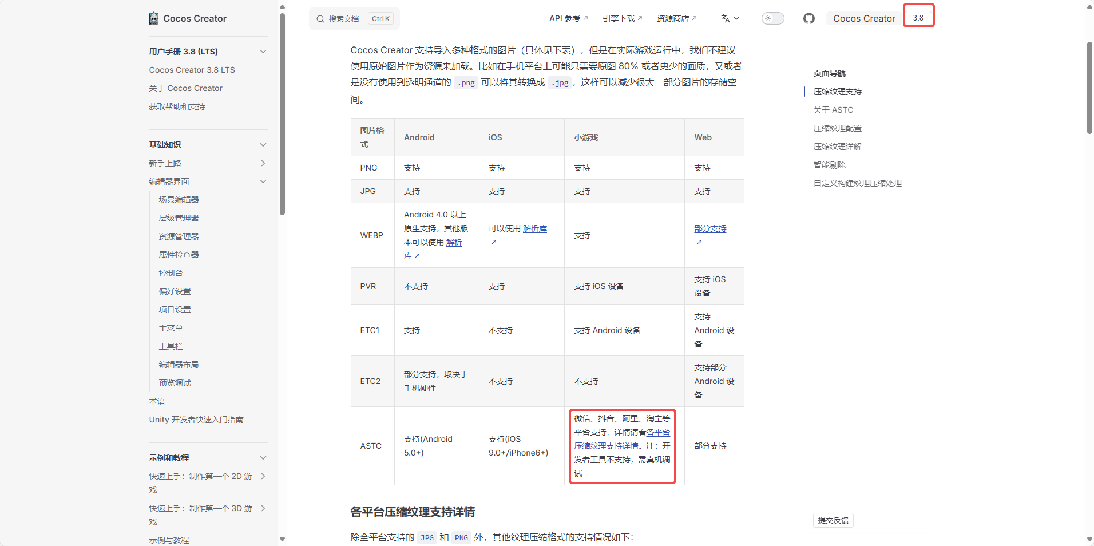Open 资源管理器 sidebar page
The image size is (1094, 546).
[x=179, y=236]
